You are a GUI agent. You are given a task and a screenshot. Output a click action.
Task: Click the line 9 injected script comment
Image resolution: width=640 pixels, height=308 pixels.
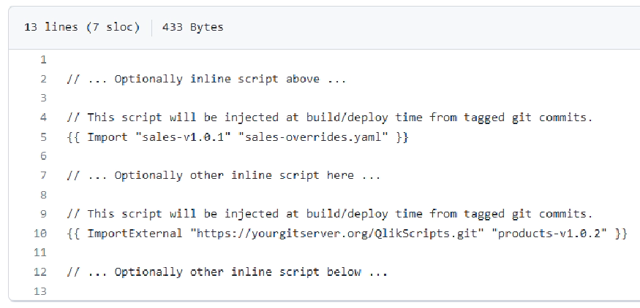(329, 214)
